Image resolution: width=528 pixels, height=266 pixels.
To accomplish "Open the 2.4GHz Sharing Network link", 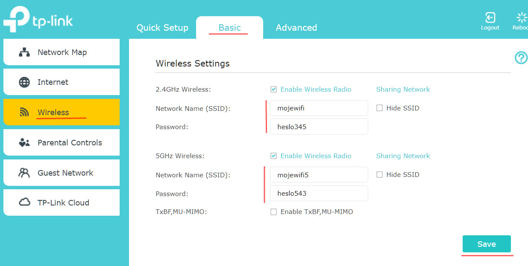I will point(403,90).
